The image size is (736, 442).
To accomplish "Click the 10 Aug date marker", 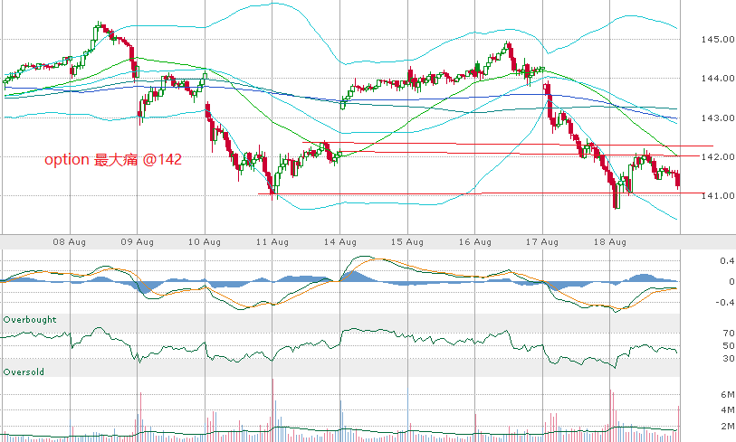I will [206, 242].
